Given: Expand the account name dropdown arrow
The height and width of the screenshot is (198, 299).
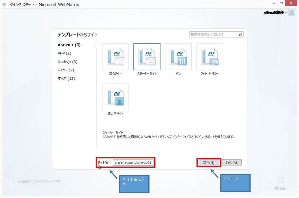Looking at the screenshot, I should click(x=286, y=12).
